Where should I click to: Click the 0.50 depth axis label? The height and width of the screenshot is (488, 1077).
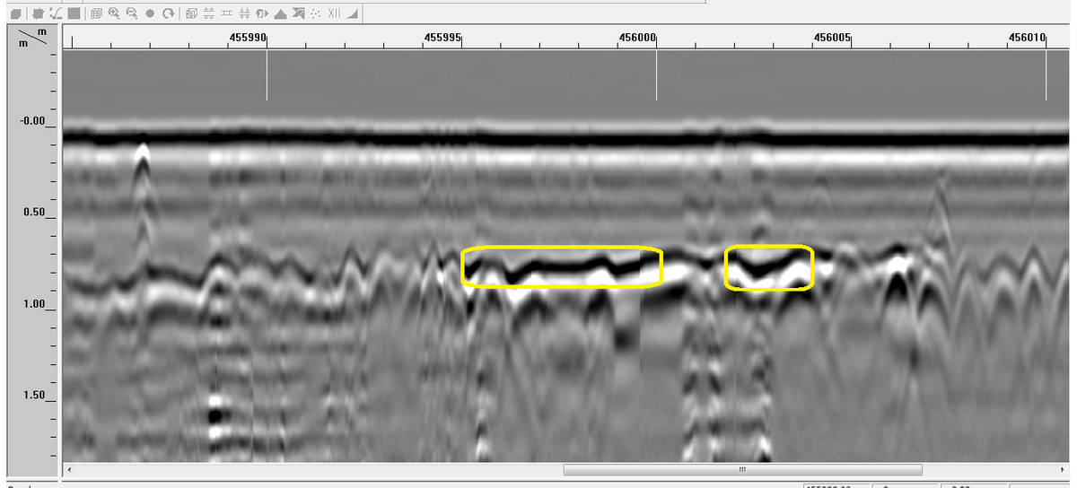point(33,213)
